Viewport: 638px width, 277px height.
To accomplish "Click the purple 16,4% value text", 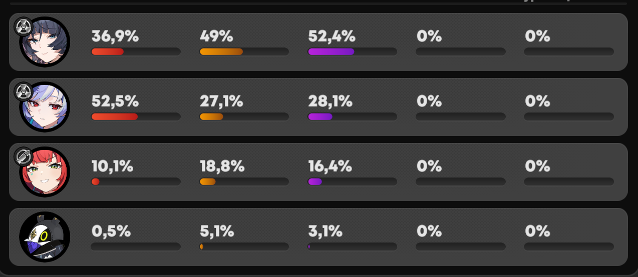I will click(330, 166).
